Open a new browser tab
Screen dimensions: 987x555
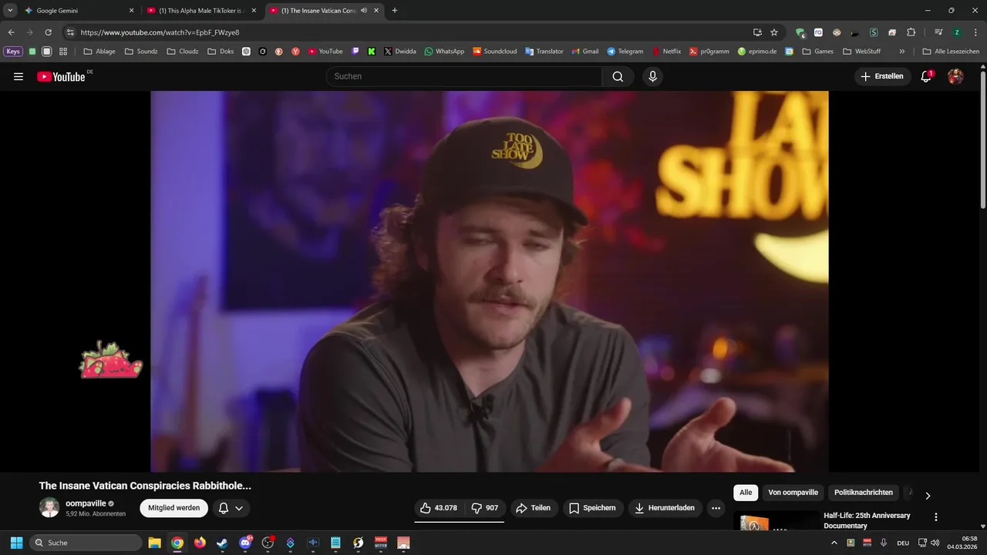395,11
